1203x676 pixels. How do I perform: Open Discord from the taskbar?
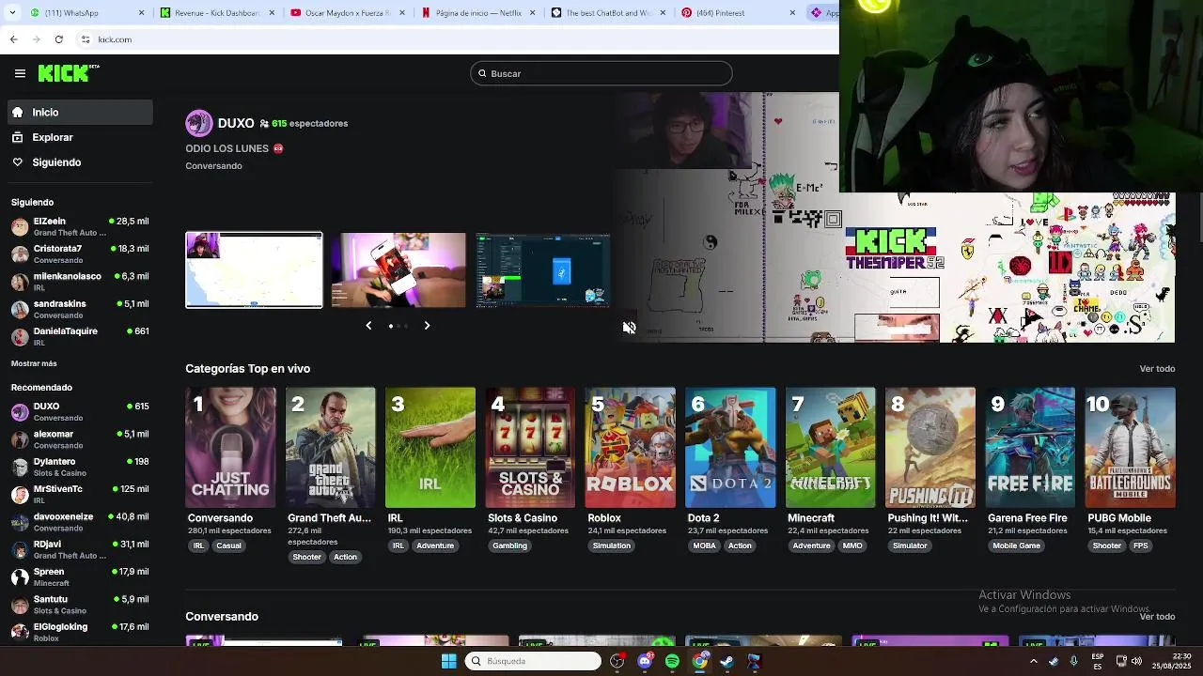645,661
